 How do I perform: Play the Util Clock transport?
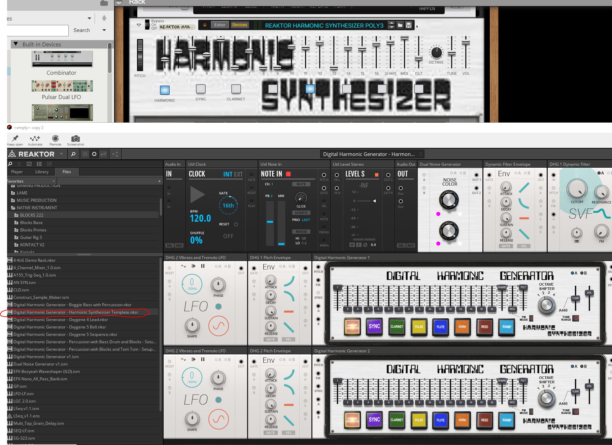tap(197, 194)
